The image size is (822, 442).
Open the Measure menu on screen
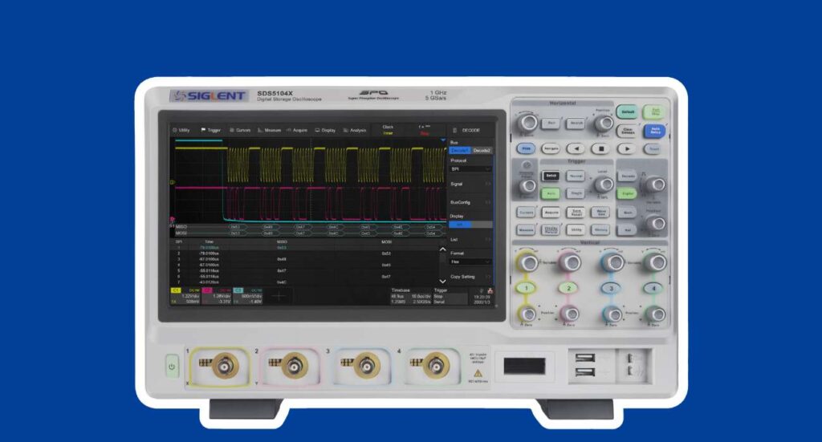point(269,130)
